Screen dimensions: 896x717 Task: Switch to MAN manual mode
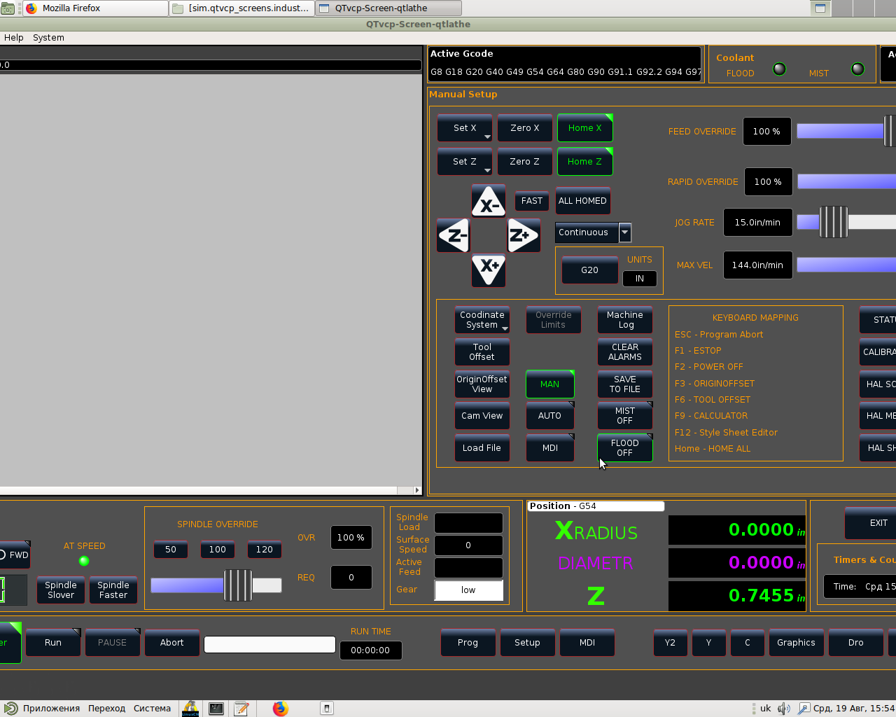pos(550,384)
